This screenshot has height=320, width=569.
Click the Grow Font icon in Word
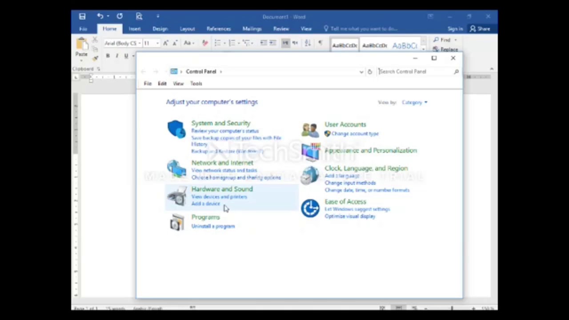[166, 43]
